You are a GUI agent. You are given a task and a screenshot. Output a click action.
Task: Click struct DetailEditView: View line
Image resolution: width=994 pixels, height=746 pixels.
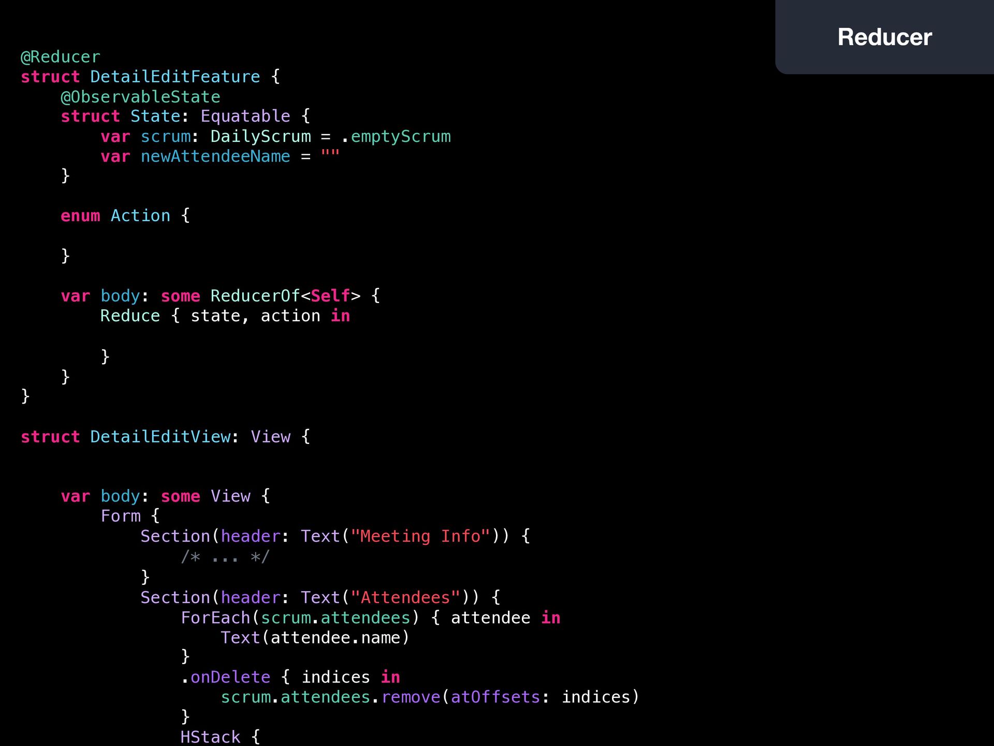pyautogui.click(x=165, y=437)
